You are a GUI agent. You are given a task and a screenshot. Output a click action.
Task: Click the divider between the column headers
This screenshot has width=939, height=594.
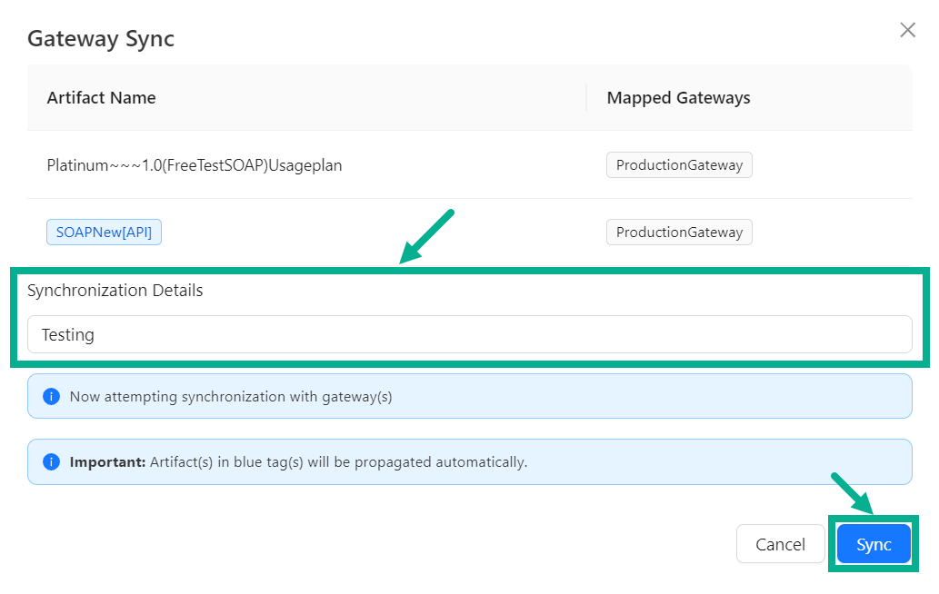(x=586, y=97)
